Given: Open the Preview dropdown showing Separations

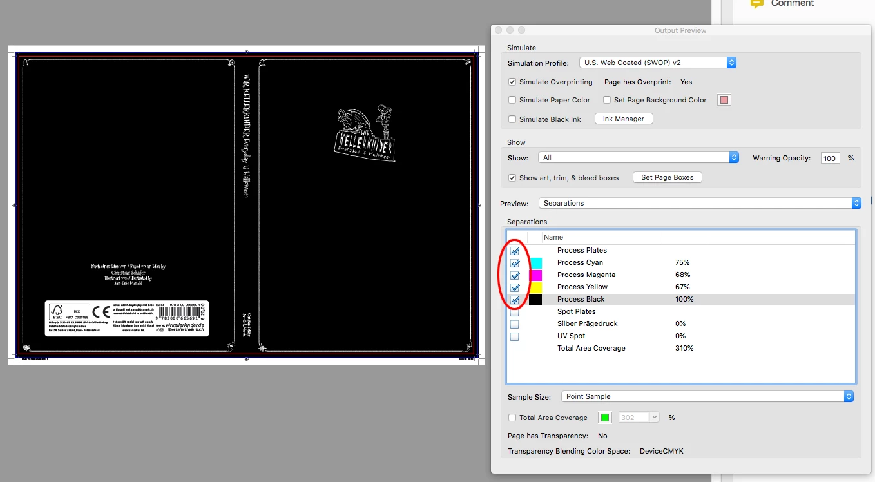Looking at the screenshot, I should tap(700, 203).
